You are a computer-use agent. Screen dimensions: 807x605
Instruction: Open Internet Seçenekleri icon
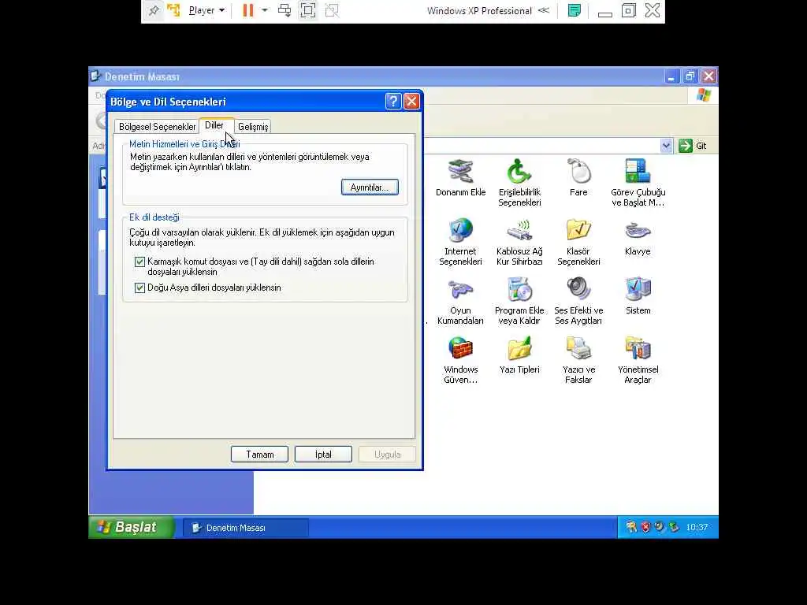[460, 242]
